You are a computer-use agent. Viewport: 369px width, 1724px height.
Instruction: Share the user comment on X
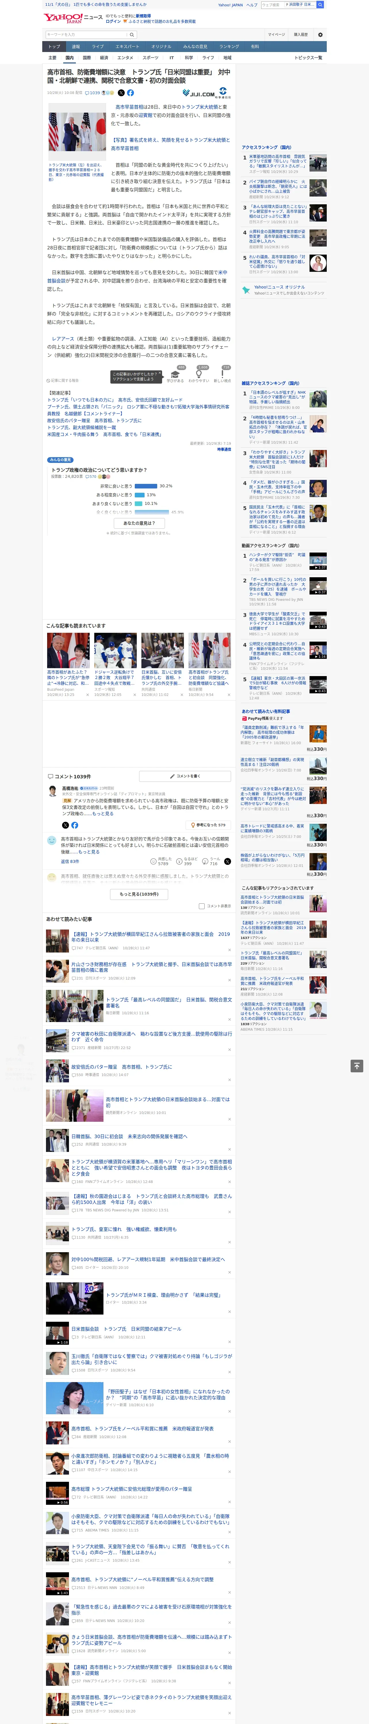[227, 861]
